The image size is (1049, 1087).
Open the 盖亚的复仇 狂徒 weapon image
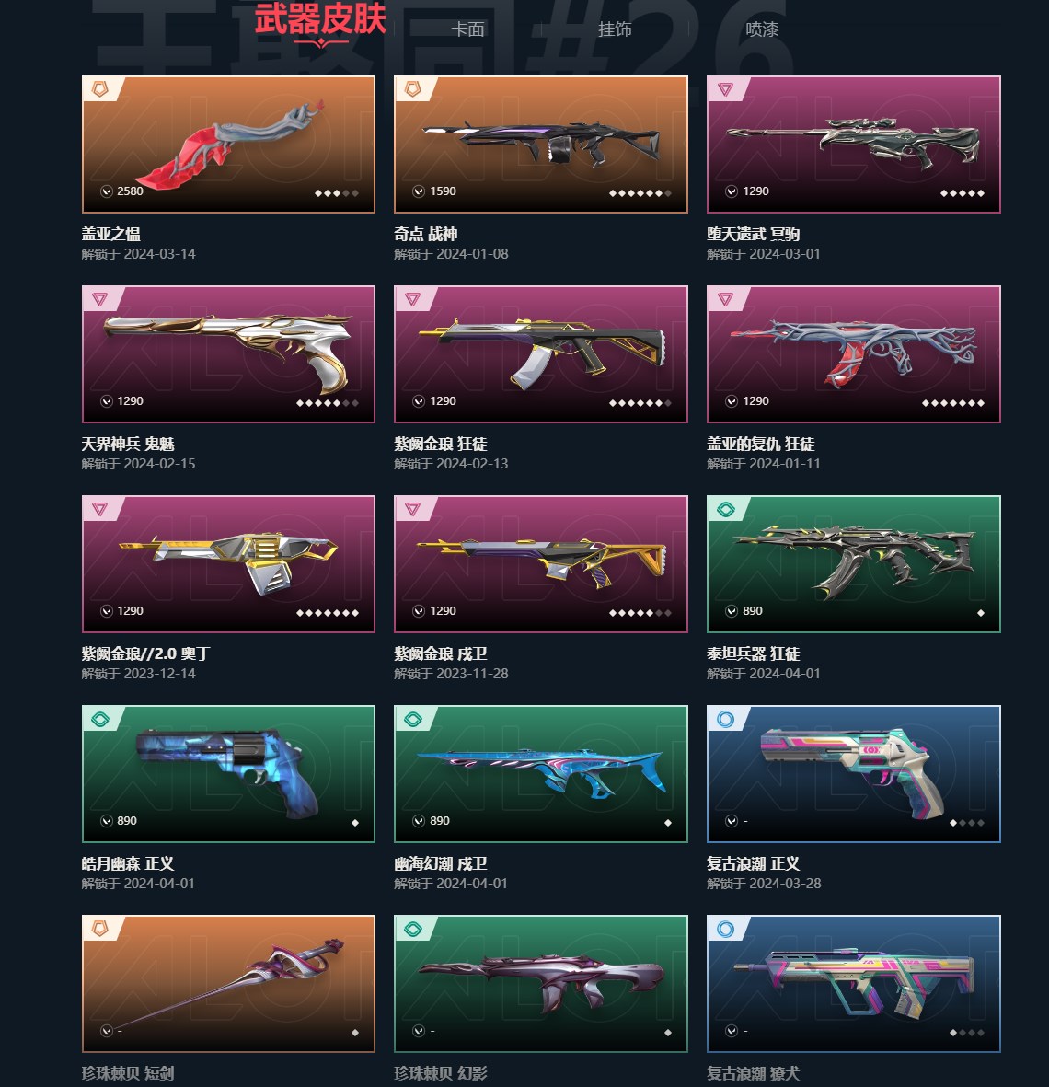[854, 353]
